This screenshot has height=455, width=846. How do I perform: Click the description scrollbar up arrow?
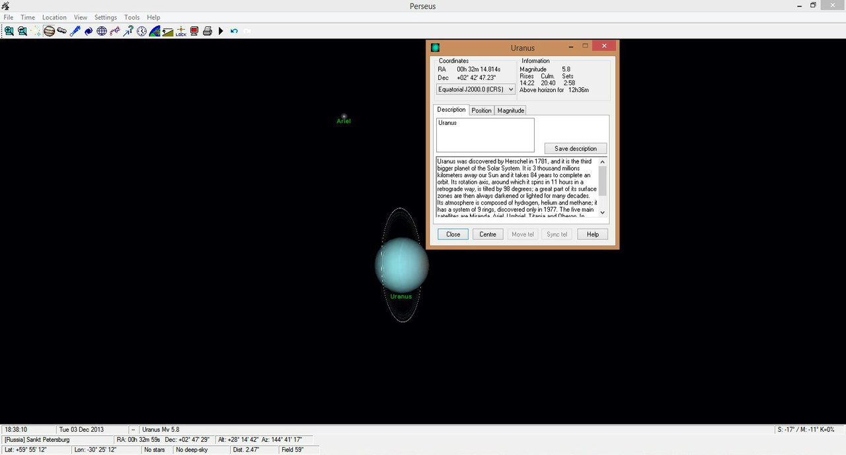[x=602, y=162]
